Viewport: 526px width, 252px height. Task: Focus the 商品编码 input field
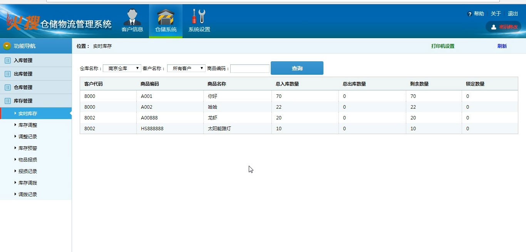click(250, 69)
